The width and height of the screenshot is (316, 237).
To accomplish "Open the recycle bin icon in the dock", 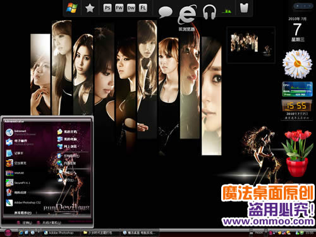I will 244,8.
